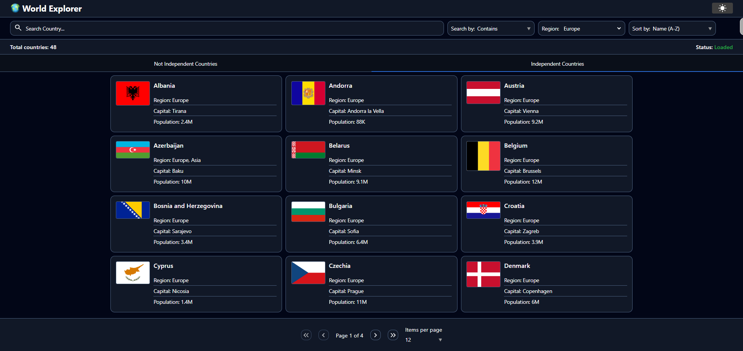Click the Cyprus flag thumbnail
The width and height of the screenshot is (743, 351).
coord(132,273)
